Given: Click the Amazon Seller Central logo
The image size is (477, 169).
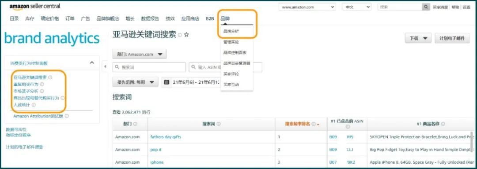Looking at the screenshot, I should (x=35, y=7).
